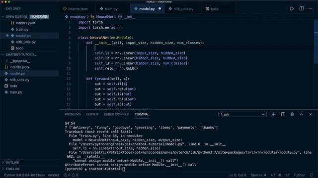Screen dimensions: 318x178
Task: Open the notifications bell in status bar
Action: coord(312,175)
